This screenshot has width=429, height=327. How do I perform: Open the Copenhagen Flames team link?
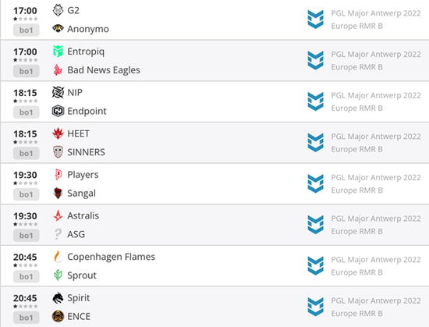point(111,257)
